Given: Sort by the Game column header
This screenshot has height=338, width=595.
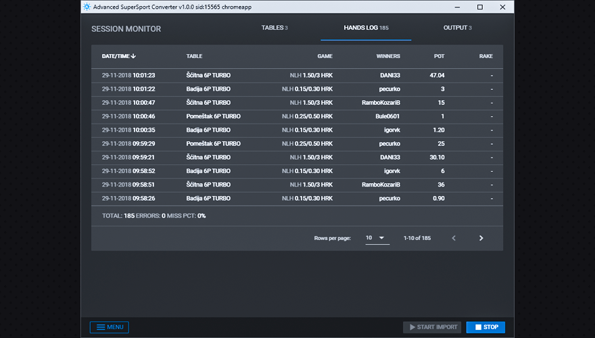Looking at the screenshot, I should pos(325,56).
